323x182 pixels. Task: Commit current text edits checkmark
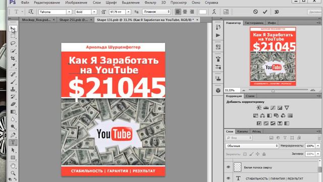click(x=265, y=12)
